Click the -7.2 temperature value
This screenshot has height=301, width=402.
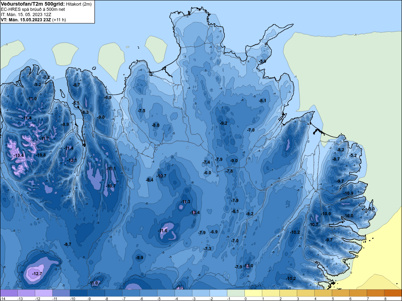click(x=46, y=77)
